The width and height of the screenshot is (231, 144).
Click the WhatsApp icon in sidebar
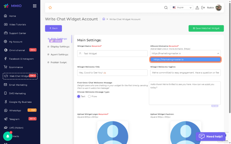tap(6, 110)
